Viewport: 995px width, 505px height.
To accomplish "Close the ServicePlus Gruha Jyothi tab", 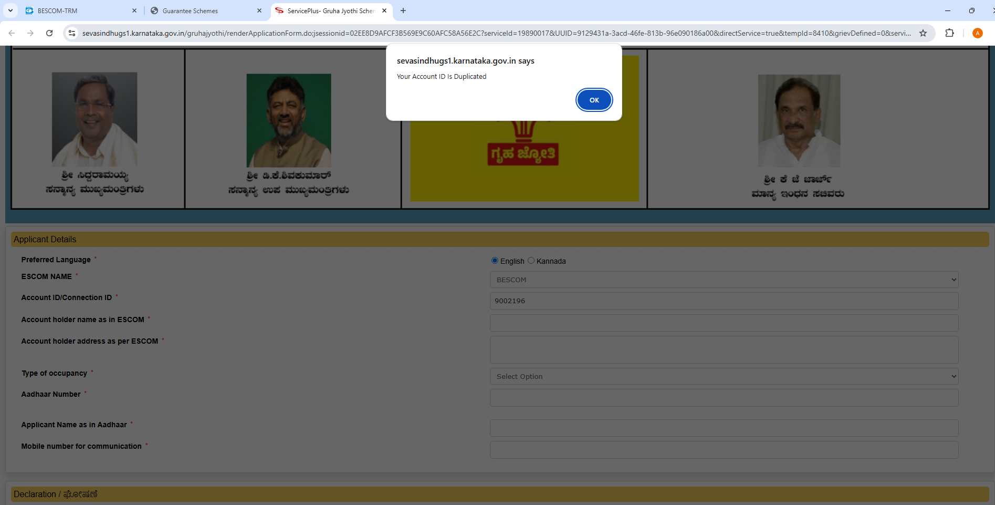I will [384, 11].
